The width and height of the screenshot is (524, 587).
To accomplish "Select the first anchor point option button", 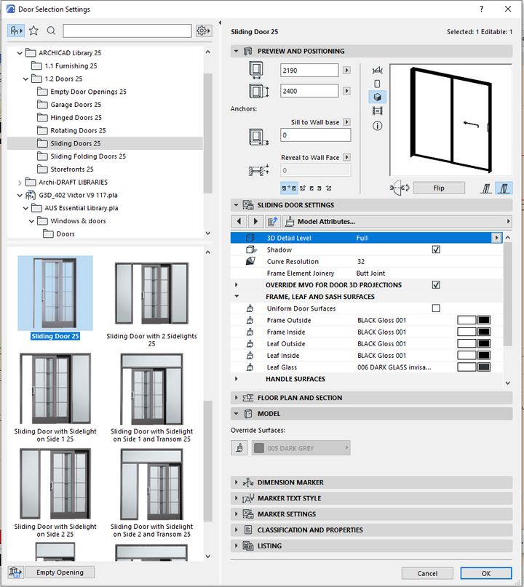I will (x=289, y=188).
